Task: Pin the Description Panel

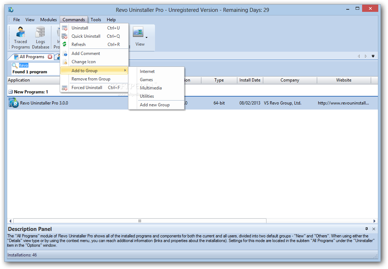Action: 366,229
